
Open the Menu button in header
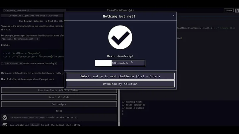[x=229, y=10]
